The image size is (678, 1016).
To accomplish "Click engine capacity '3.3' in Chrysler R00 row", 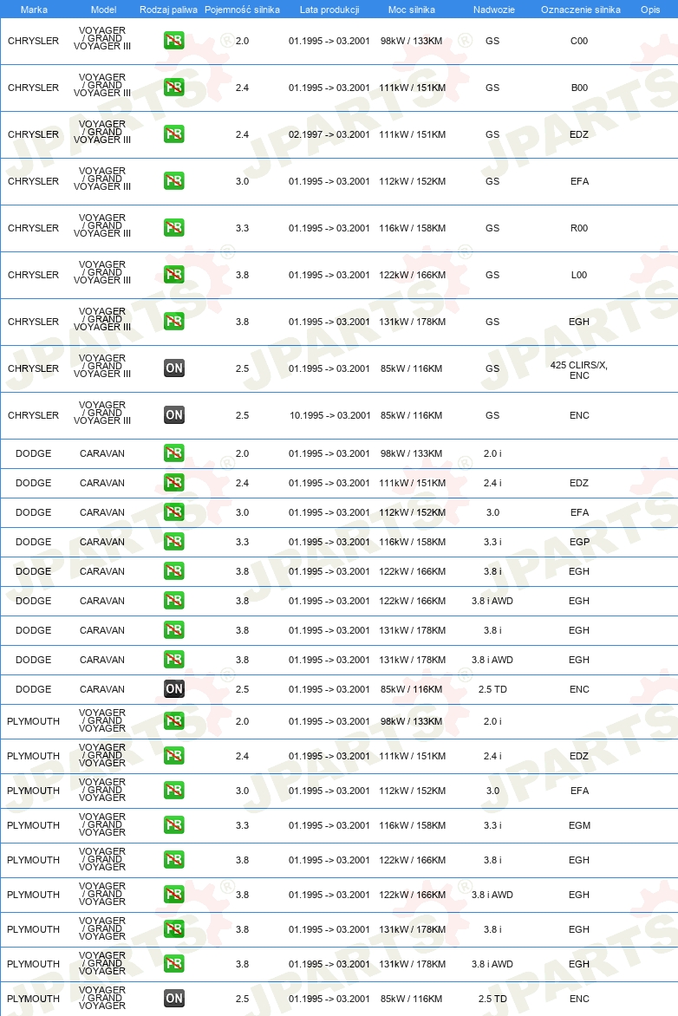I will [243, 228].
